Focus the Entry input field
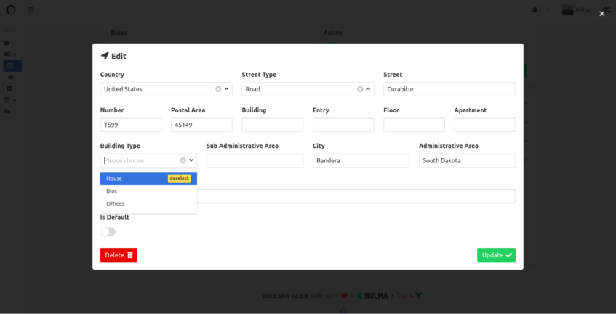 [343, 125]
